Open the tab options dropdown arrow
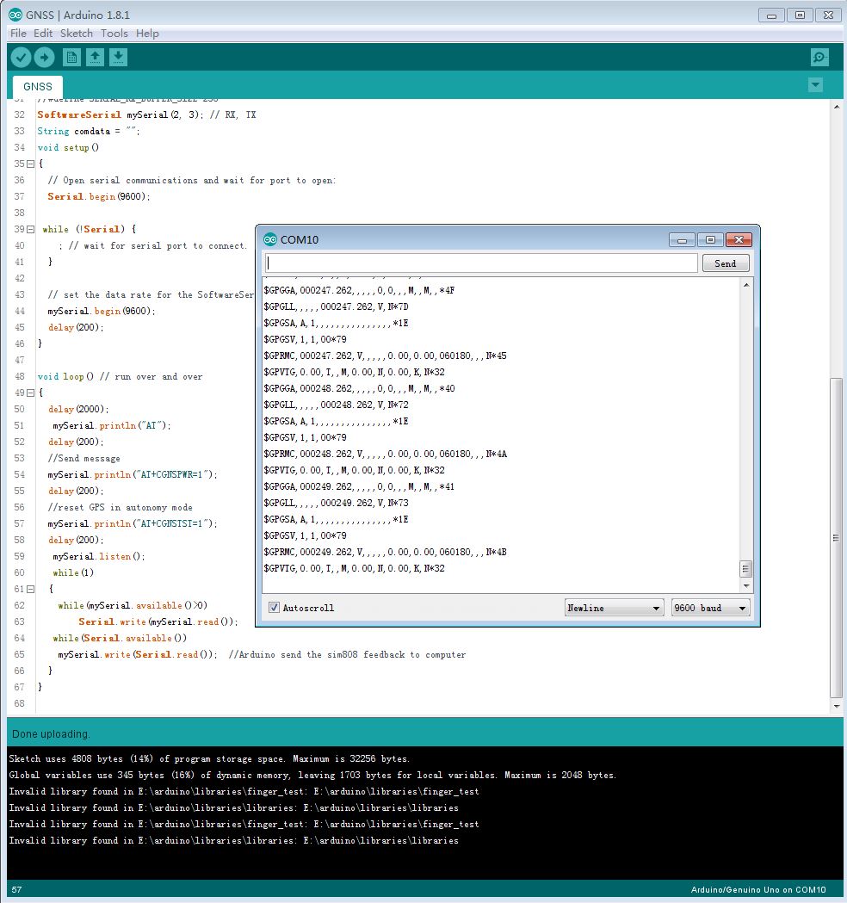 (x=815, y=85)
